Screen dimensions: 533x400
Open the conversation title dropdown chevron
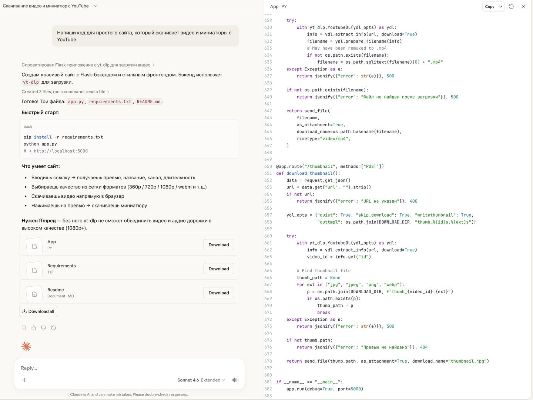pyautogui.click(x=96, y=6)
